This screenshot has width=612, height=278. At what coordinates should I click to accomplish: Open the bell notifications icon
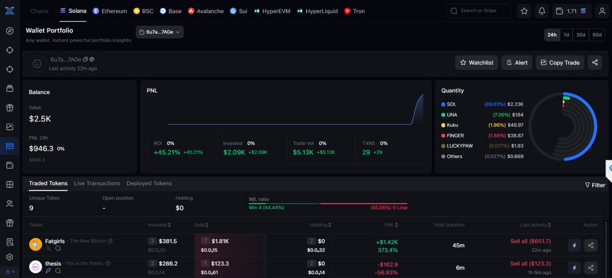(x=542, y=11)
